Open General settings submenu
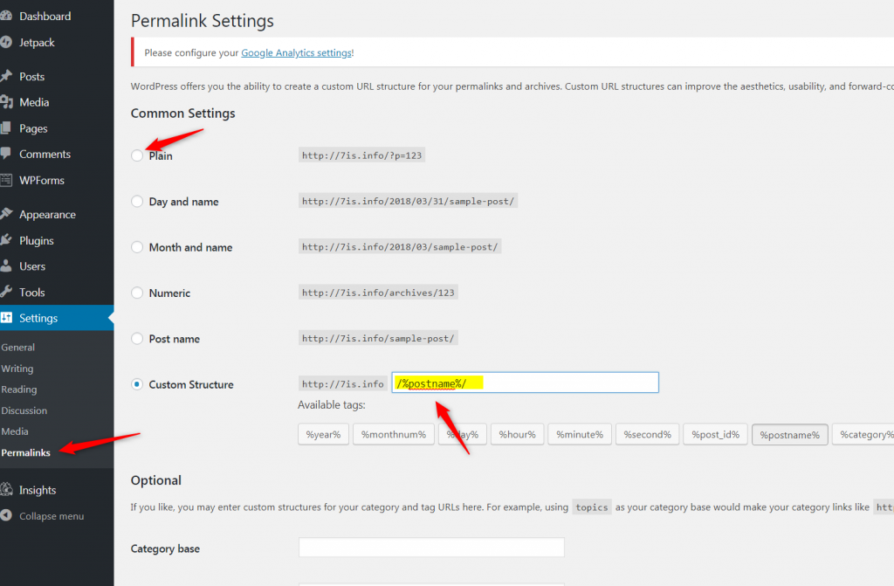The image size is (894, 586). [17, 347]
